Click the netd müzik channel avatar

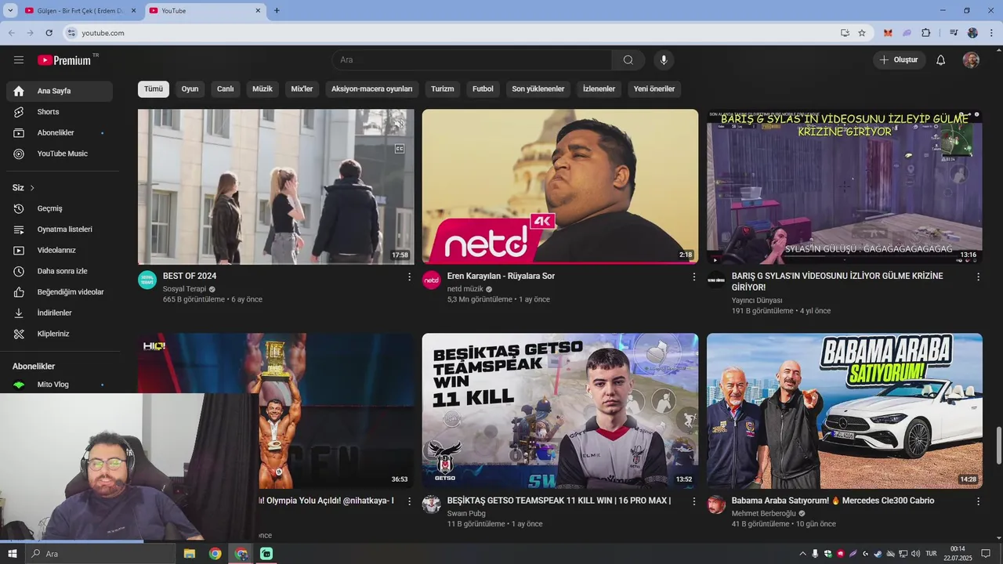(x=432, y=280)
